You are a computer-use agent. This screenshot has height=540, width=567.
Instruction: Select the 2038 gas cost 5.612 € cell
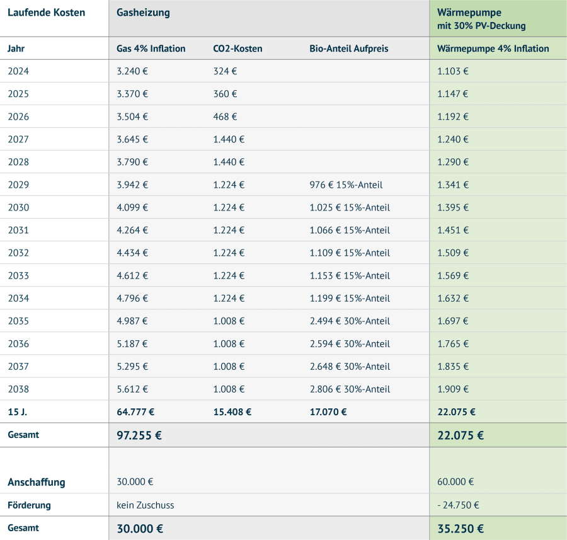pos(132,389)
